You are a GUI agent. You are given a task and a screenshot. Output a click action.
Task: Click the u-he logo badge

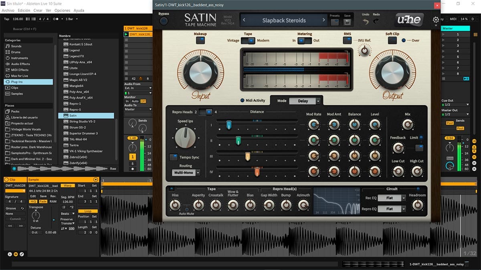click(x=409, y=20)
